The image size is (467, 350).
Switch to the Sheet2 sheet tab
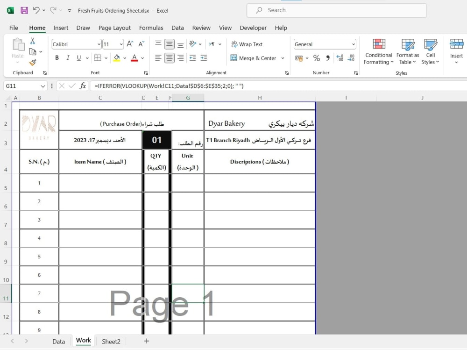click(111, 341)
